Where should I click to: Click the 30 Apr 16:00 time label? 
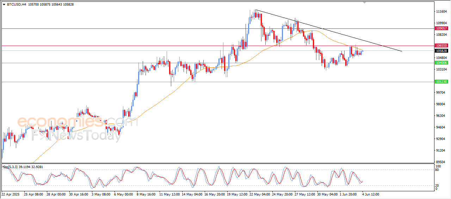pos(79,194)
